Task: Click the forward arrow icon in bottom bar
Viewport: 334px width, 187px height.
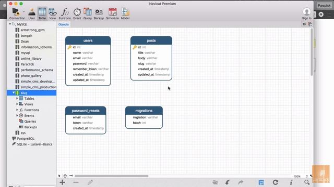Action: tap(241, 182)
